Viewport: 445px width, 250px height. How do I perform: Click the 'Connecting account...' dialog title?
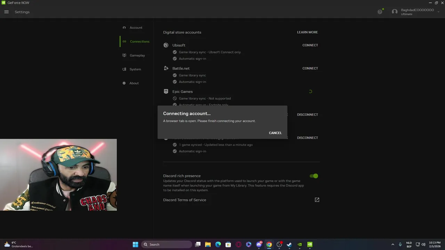pos(187,114)
